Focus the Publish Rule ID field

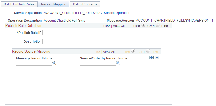(x=73, y=33)
